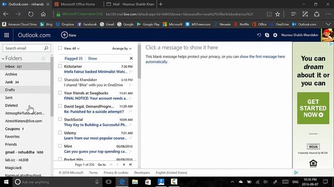Image resolution: width=334 pixels, height=187 pixels.
Task: Open Edge more actions ellipsis menu
Action: click(328, 14)
